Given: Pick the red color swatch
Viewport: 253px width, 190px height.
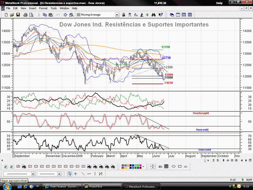Looking at the screenshot, I should click(123, 168).
